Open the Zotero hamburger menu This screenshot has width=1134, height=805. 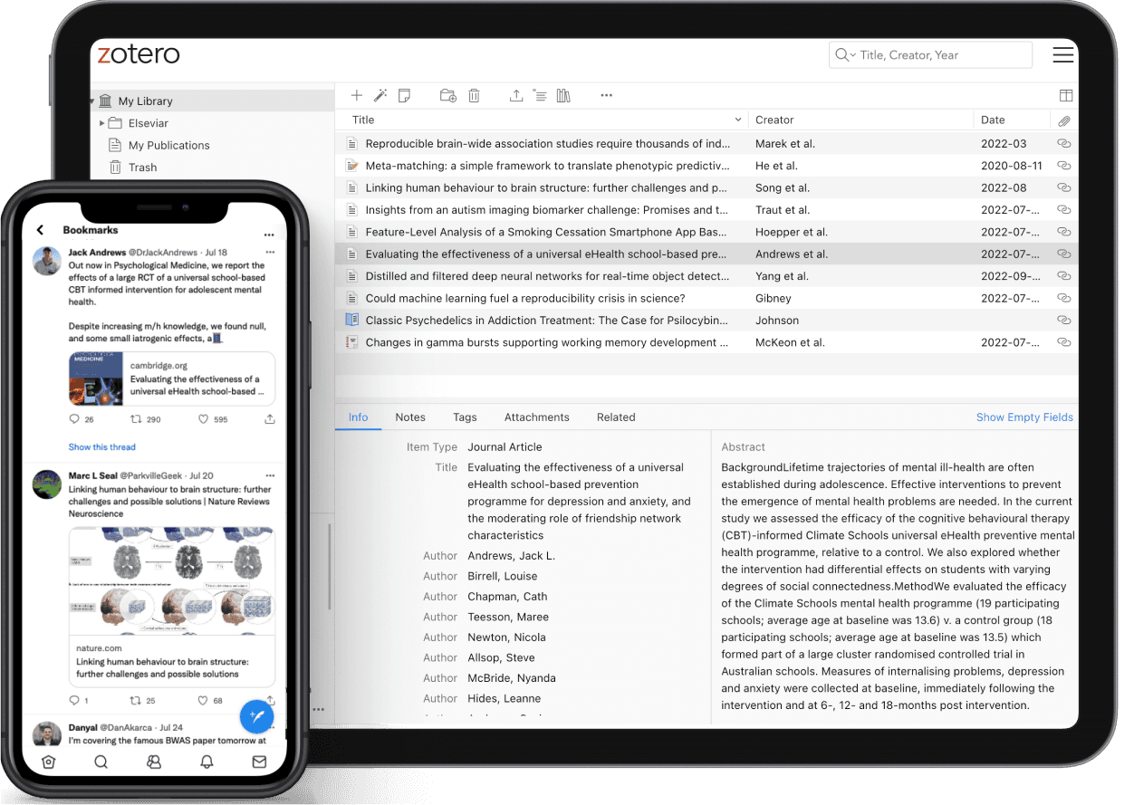pyautogui.click(x=1062, y=55)
